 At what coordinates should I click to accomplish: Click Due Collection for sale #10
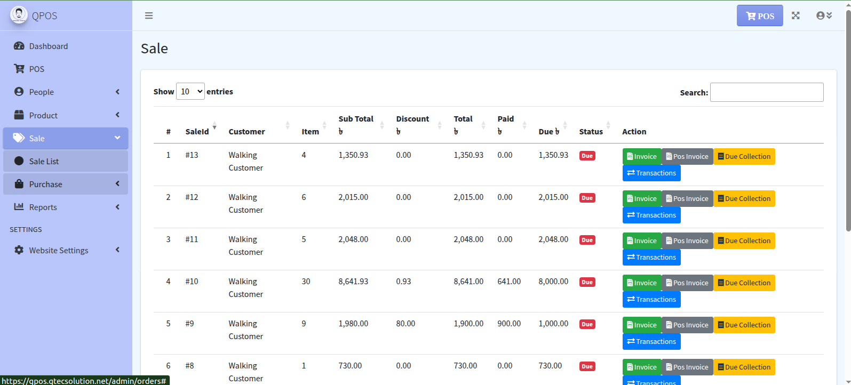[x=744, y=283]
